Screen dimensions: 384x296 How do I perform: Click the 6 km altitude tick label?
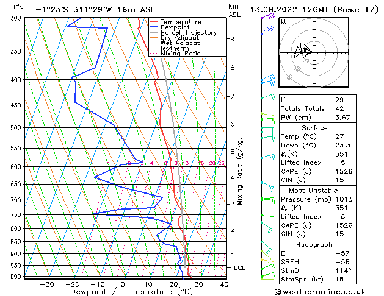(233, 124)
